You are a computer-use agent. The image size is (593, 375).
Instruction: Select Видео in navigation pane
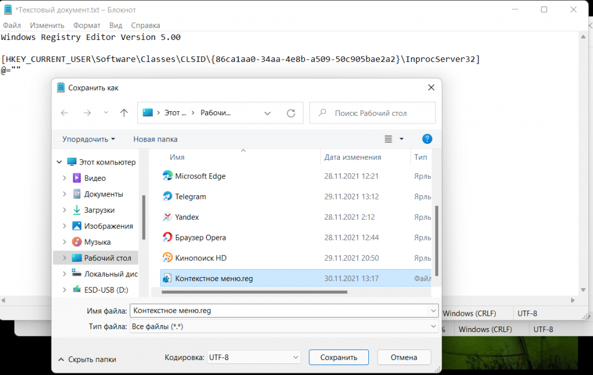click(x=95, y=178)
